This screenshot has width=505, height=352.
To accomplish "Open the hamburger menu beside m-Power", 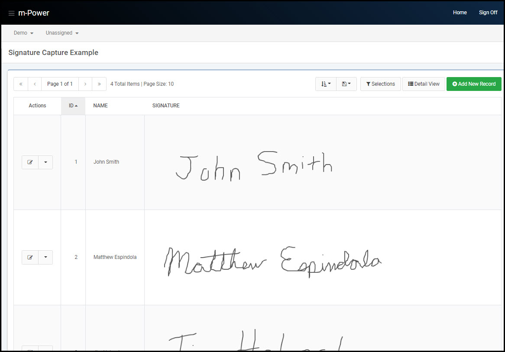I will point(11,13).
